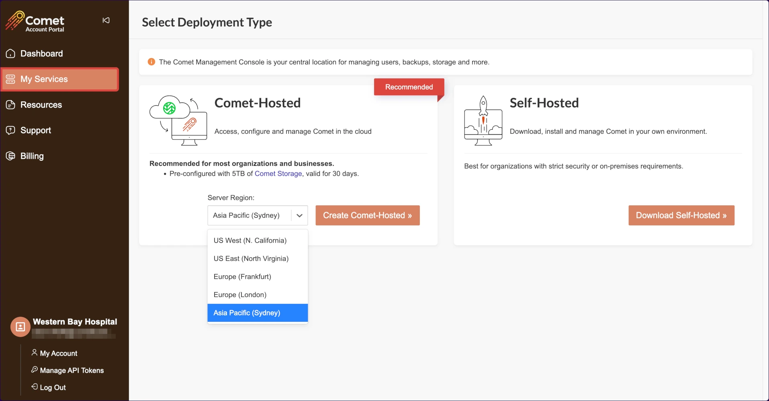Open Manage API Tokens
The height and width of the screenshot is (401, 769).
coord(72,370)
